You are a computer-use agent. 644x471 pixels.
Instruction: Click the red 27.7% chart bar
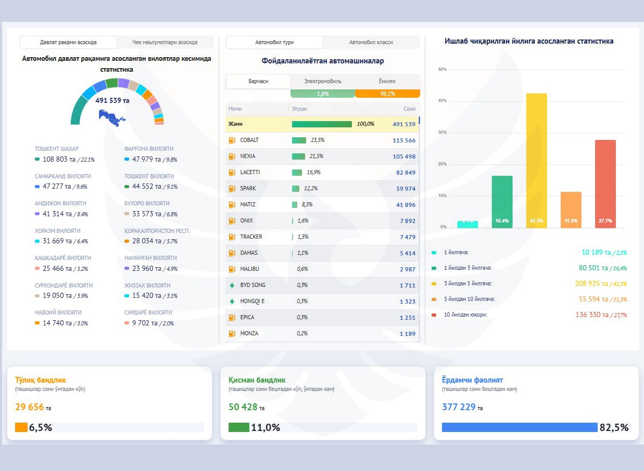(x=605, y=184)
